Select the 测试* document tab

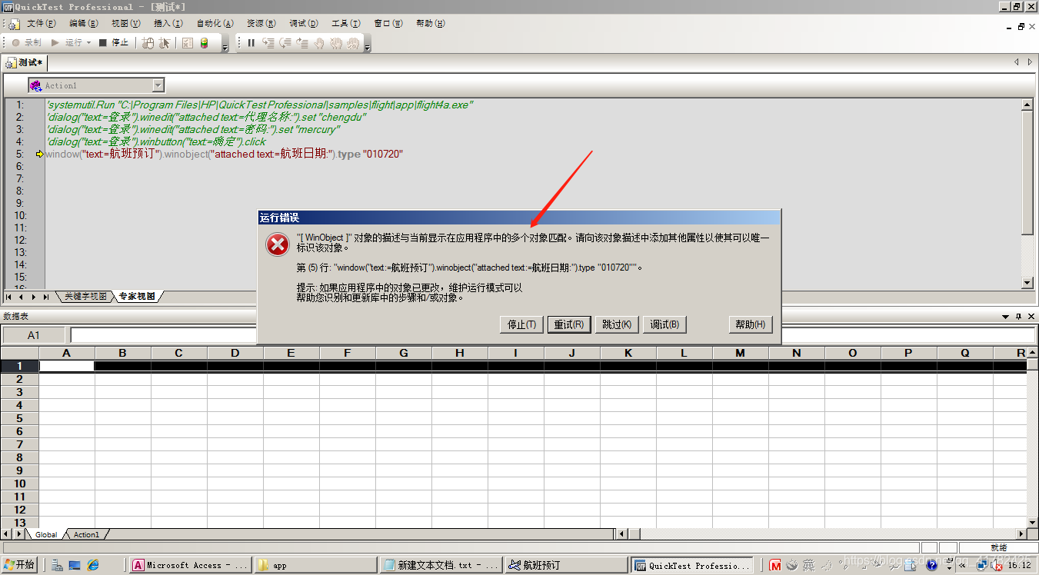[25, 62]
